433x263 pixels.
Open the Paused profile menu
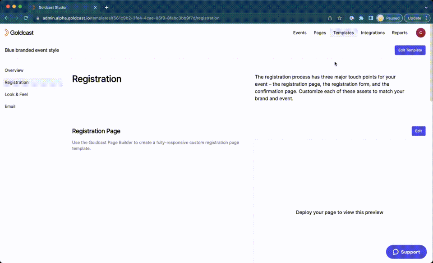[389, 18]
